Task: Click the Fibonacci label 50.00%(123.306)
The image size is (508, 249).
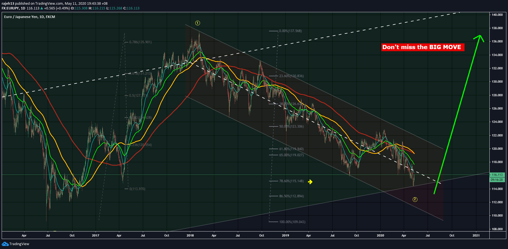Action: 292,126
